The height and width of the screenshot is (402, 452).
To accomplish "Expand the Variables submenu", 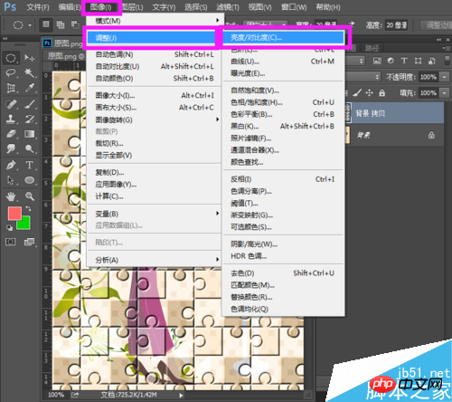I will (x=155, y=214).
